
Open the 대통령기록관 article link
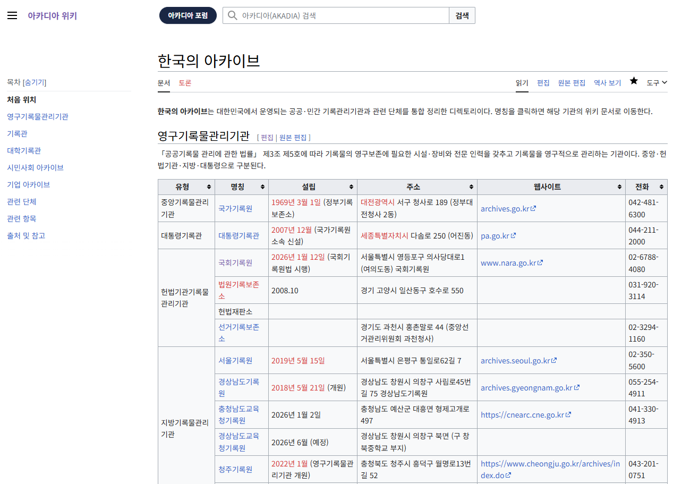click(x=238, y=235)
